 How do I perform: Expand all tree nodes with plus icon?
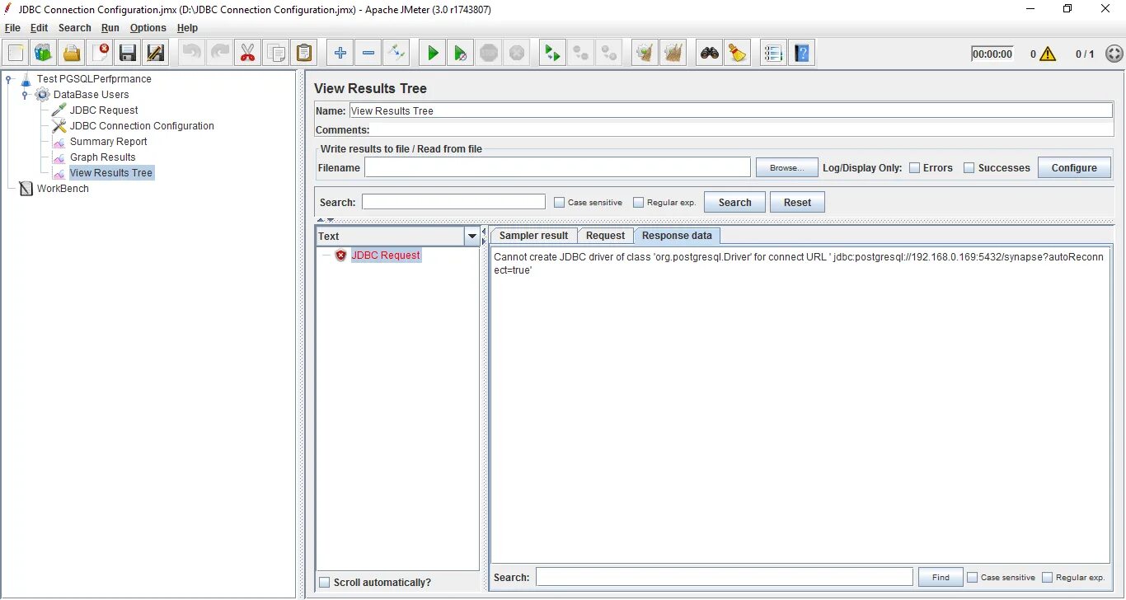340,54
